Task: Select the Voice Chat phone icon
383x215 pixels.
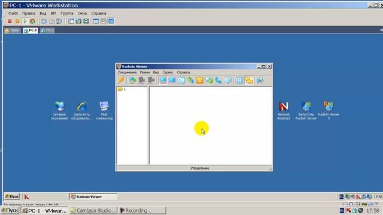Action: click(218, 80)
